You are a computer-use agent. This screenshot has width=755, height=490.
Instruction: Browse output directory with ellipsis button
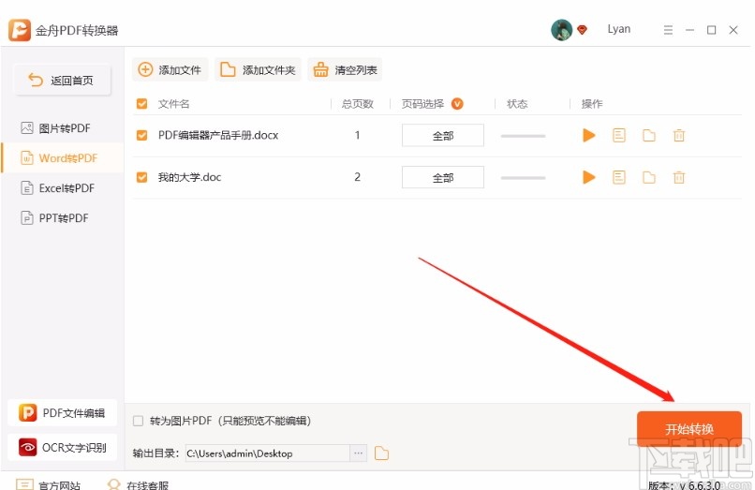tap(358, 453)
